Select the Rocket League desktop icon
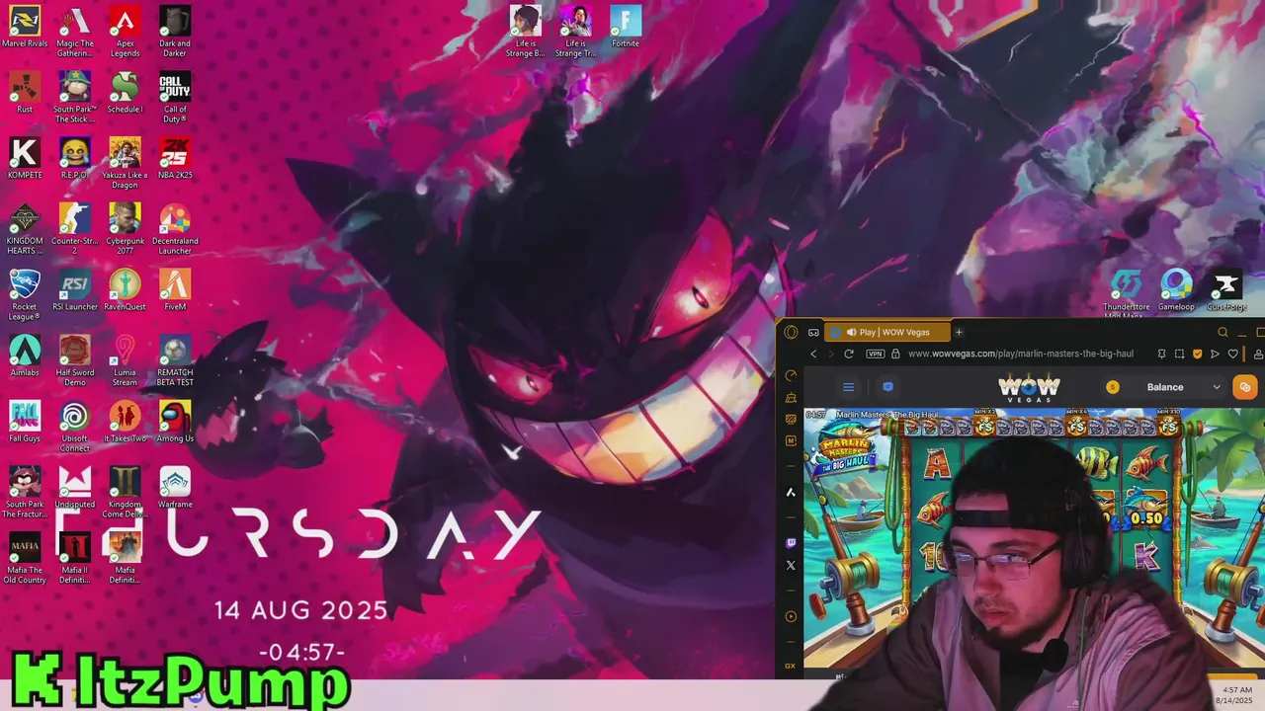The width and height of the screenshot is (1265, 711). click(25, 294)
